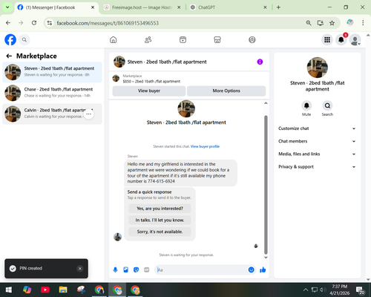Screen dimensions: 371x297
Task: Open Copilot from the taskbar
Action: (x=27, y=290)
